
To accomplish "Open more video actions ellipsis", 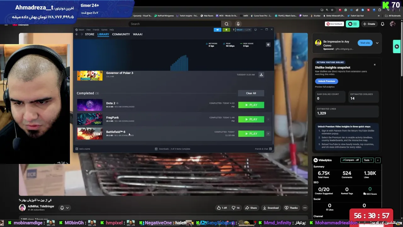I will [305, 208].
